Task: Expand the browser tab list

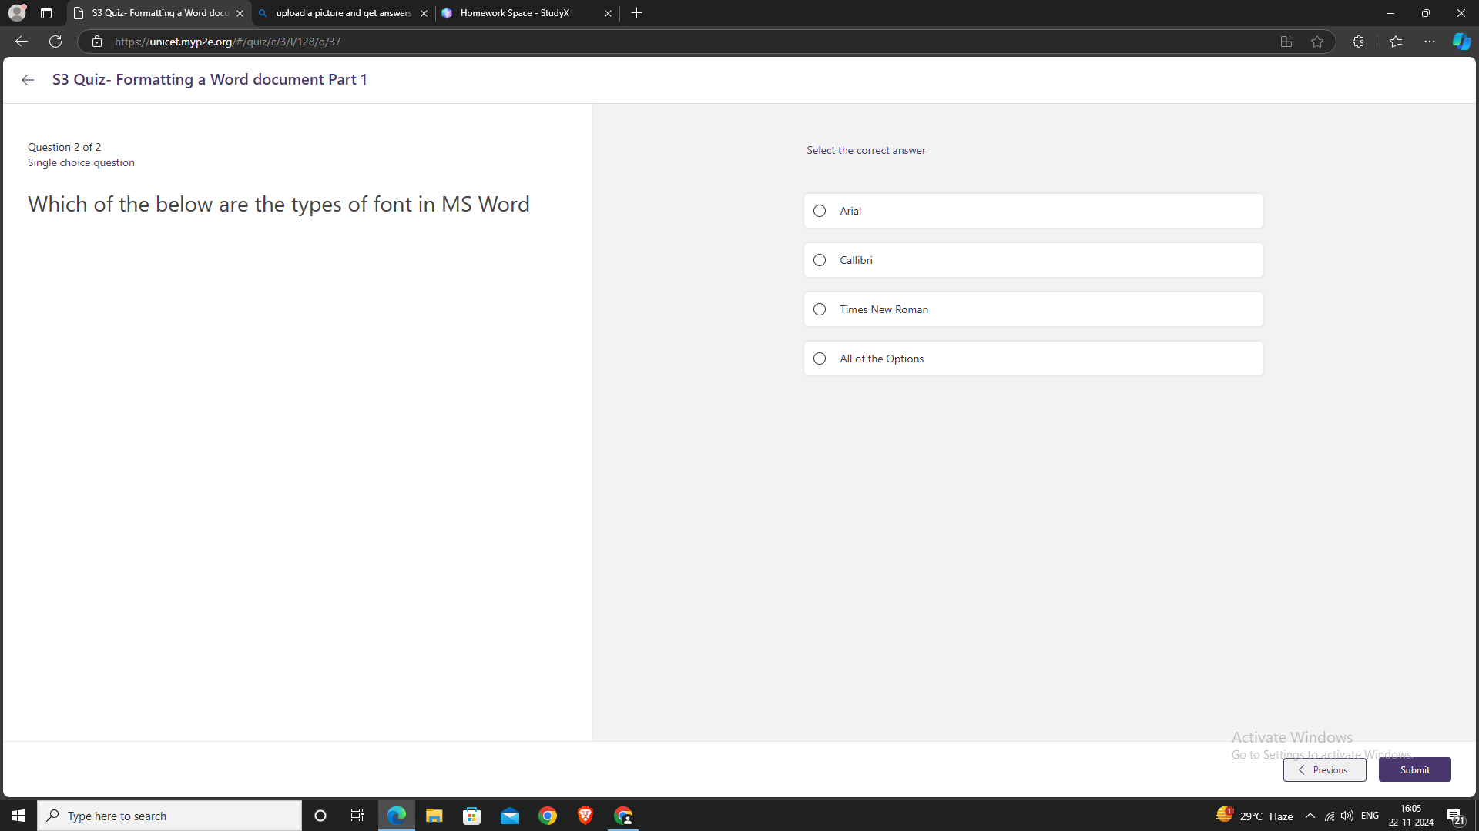Action: click(x=47, y=12)
